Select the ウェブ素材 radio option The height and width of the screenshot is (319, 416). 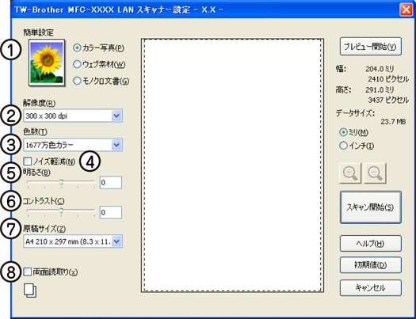77,64
